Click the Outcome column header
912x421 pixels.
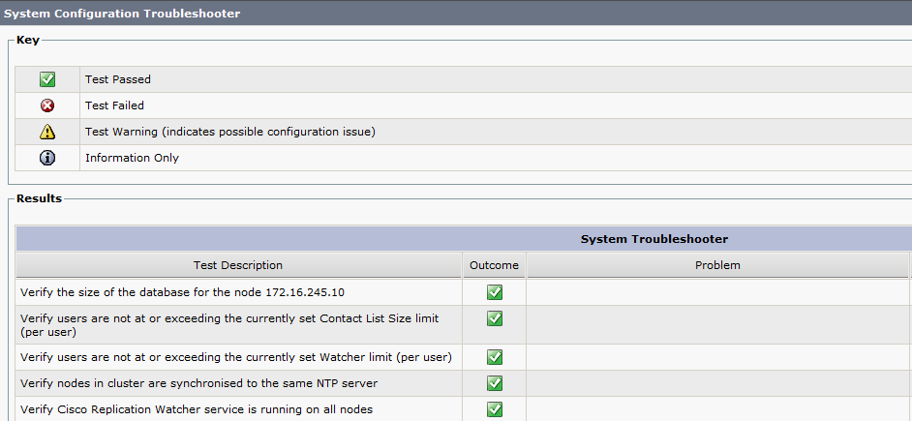(x=494, y=265)
